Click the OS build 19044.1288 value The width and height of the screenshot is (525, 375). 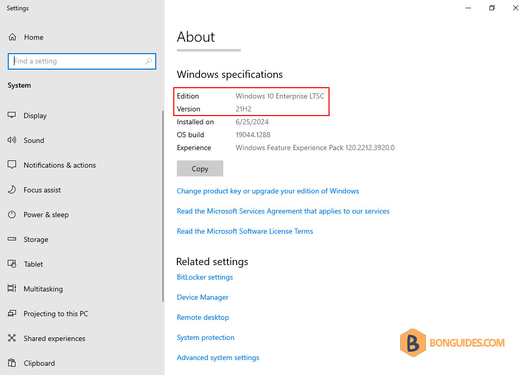[253, 135]
